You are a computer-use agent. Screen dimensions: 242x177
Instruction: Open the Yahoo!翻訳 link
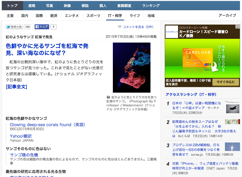[x=21, y=136]
